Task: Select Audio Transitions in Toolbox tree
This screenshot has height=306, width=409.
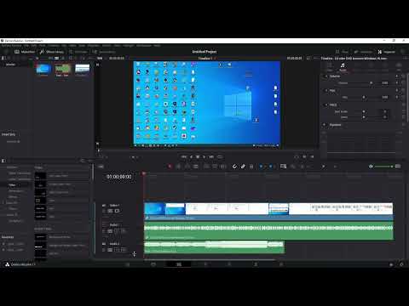Action: (20, 179)
